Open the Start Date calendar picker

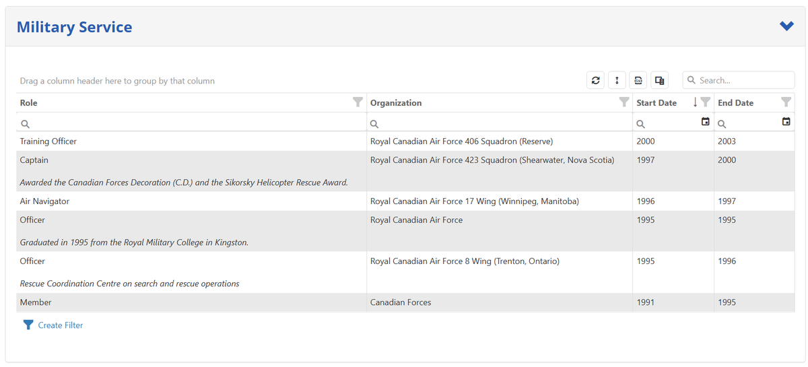[x=705, y=122]
